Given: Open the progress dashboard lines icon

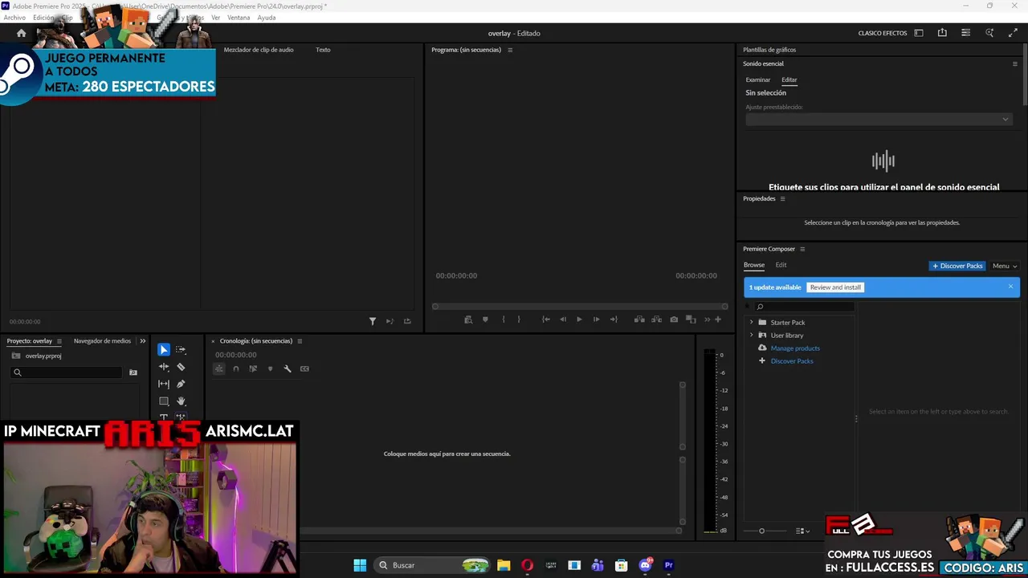Looking at the screenshot, I should (965, 33).
